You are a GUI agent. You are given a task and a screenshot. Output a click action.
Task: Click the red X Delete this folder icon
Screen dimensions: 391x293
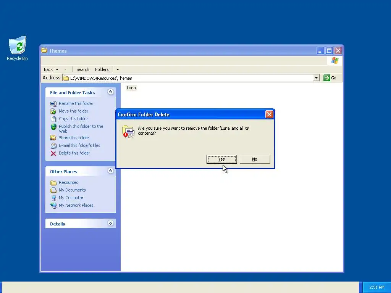coord(53,153)
